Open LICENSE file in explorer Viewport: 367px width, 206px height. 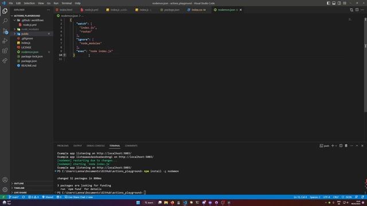tap(32, 47)
